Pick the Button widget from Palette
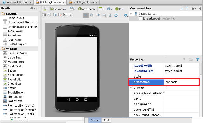 [10, 71]
